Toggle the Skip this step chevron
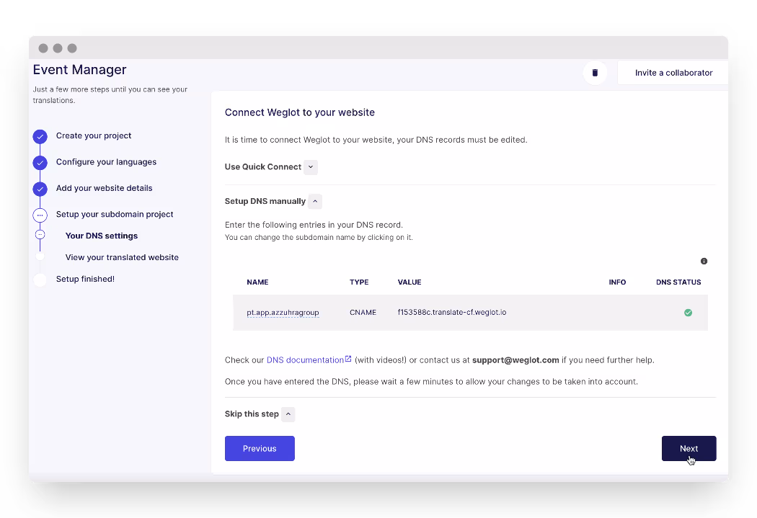The width and height of the screenshot is (757, 518). click(288, 414)
